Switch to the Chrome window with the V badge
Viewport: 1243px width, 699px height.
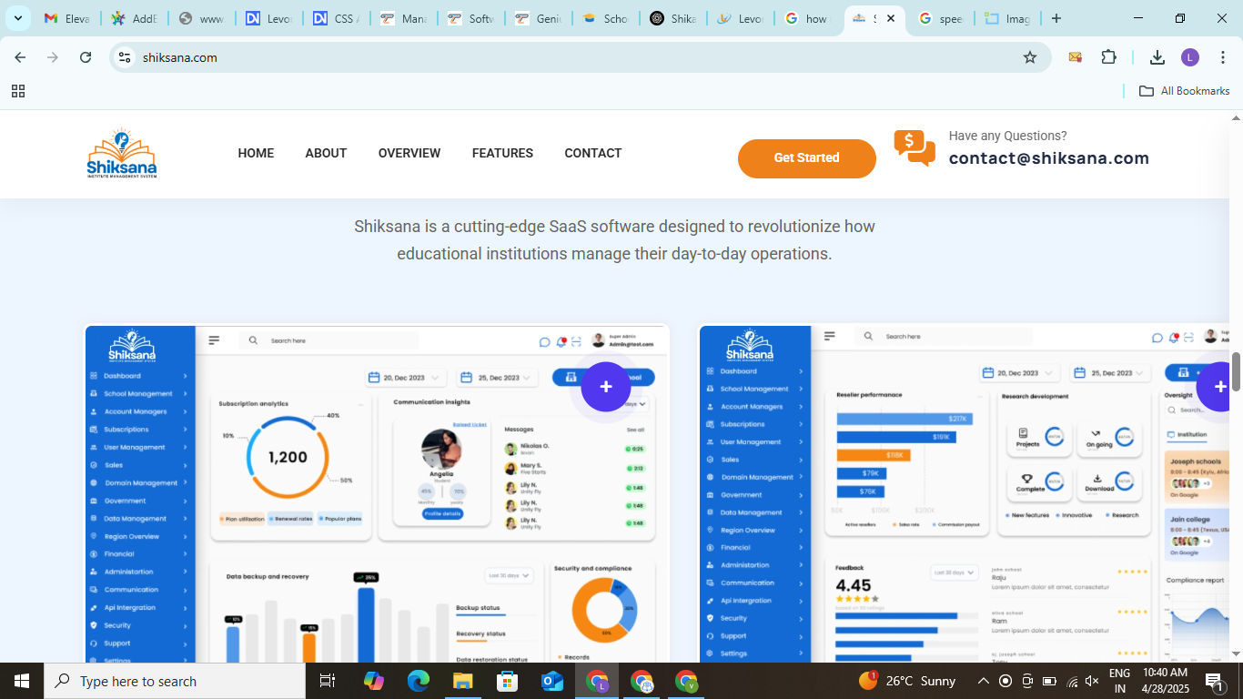(x=686, y=681)
